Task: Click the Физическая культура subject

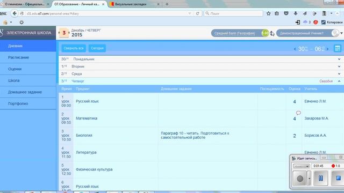Action: pos(94,169)
